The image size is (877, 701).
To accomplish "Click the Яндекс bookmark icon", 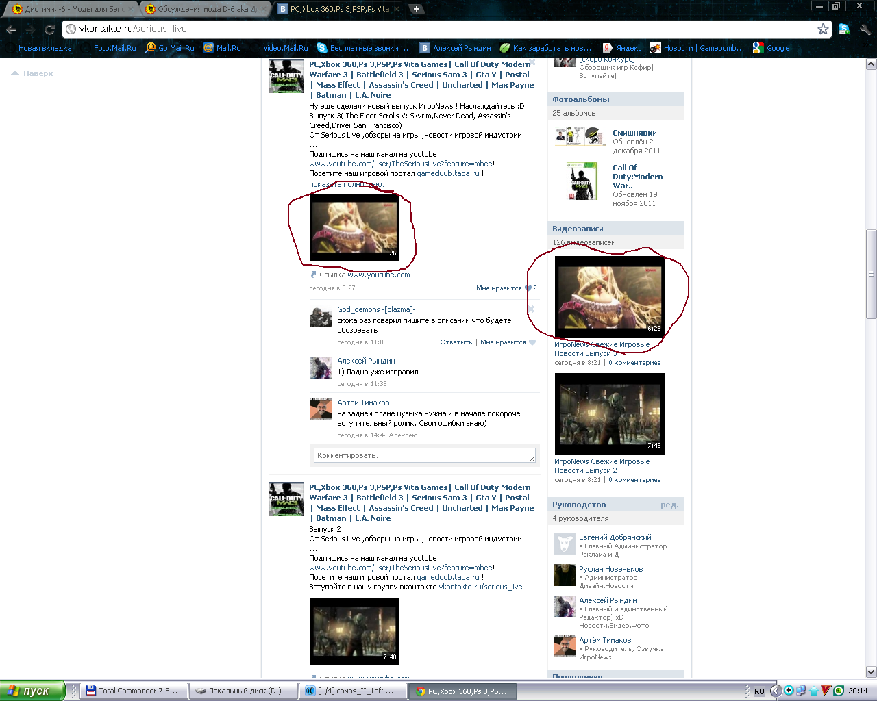I will (607, 48).
